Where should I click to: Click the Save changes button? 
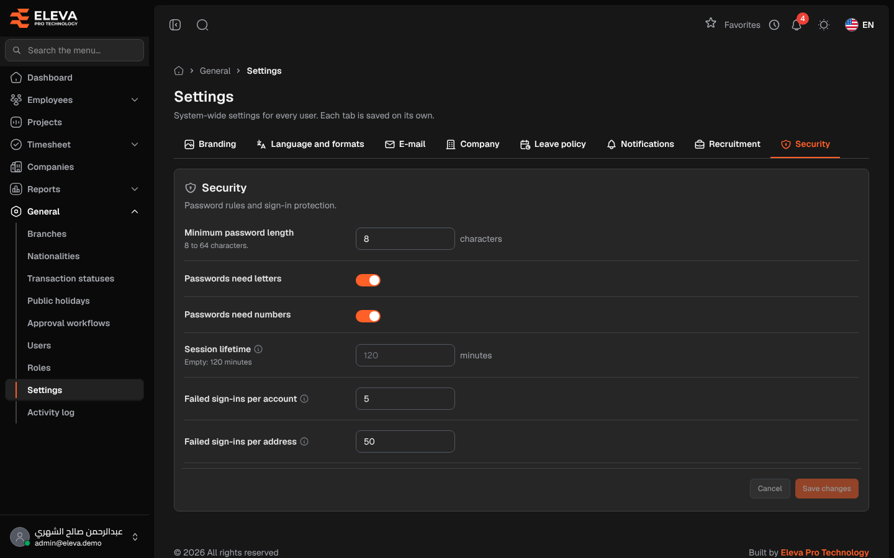pos(827,489)
